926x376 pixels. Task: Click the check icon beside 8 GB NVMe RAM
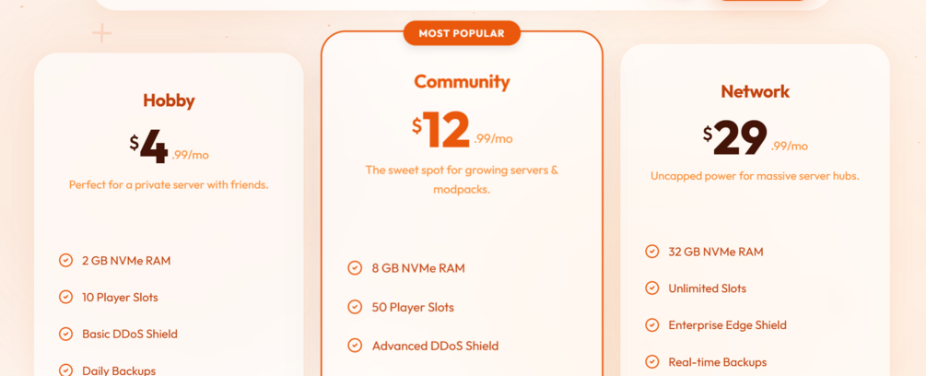coord(355,268)
